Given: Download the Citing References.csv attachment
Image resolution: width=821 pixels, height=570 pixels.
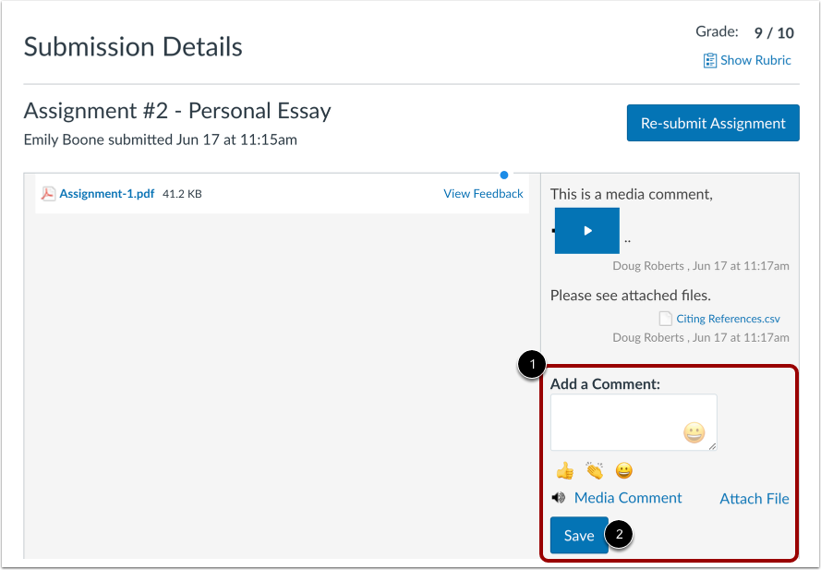Looking at the screenshot, I should (x=728, y=319).
